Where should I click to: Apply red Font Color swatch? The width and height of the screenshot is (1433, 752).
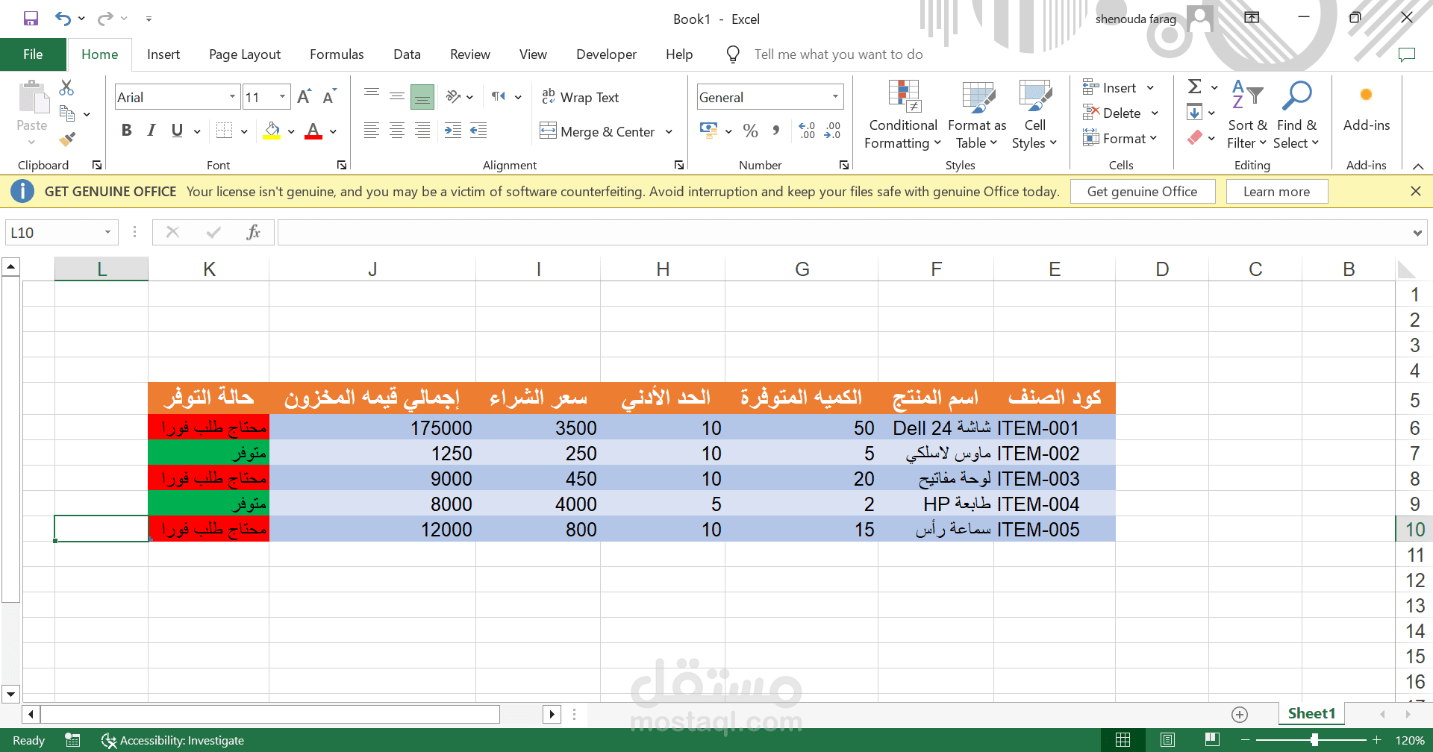click(313, 131)
